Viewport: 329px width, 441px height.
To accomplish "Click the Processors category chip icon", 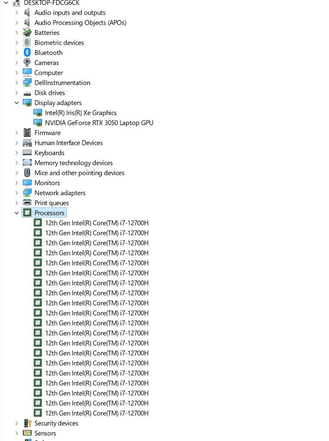I will point(27,213).
